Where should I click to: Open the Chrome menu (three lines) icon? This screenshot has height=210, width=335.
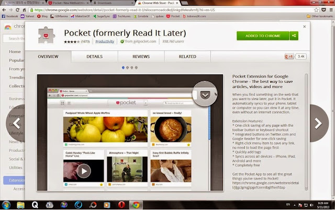click(x=331, y=10)
